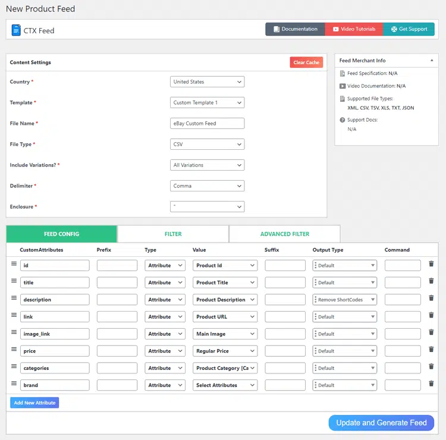Grab the drag handle for link row

(x=14, y=315)
